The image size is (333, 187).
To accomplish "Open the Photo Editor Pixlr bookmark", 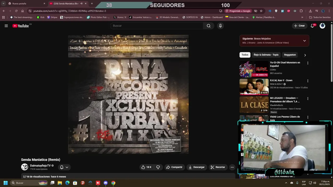I will pyautogui.click(x=98, y=17).
